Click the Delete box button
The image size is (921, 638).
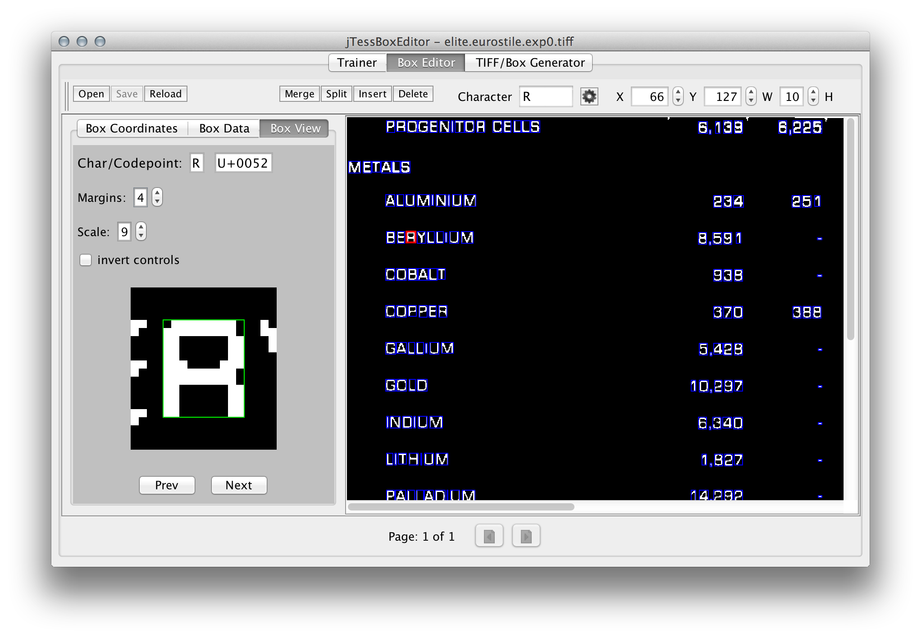[x=413, y=94]
